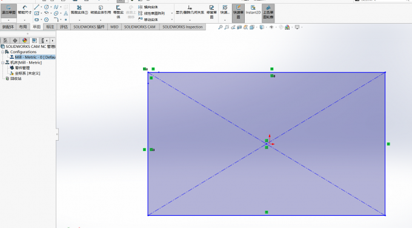Switch to the SOLIDWORKS CAM tab

click(x=140, y=27)
